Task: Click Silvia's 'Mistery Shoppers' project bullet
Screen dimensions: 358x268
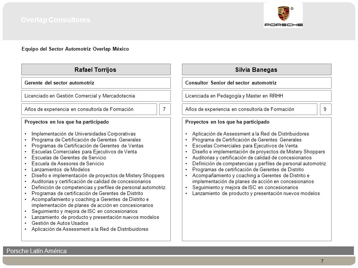Action: click(258, 151)
